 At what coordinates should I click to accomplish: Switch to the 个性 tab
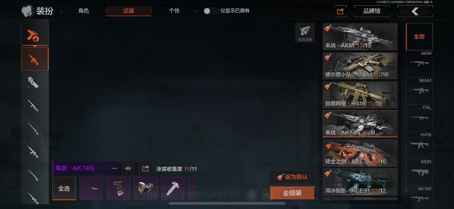(174, 11)
